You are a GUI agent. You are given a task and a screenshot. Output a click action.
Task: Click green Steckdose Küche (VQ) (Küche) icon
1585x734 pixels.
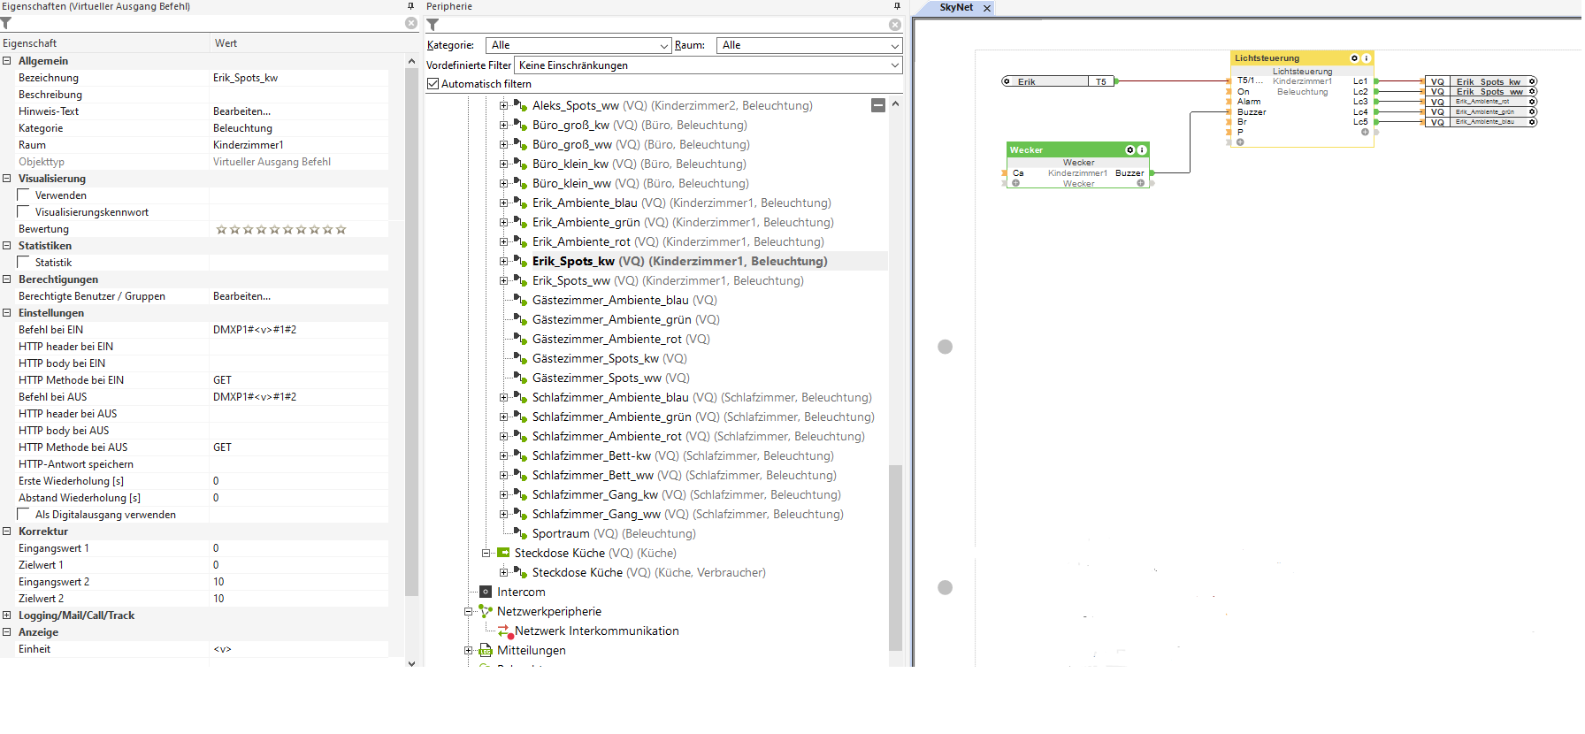click(x=503, y=553)
